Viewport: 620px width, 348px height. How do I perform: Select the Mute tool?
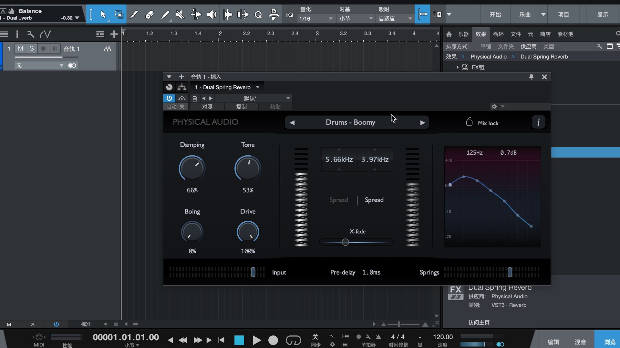point(180,15)
